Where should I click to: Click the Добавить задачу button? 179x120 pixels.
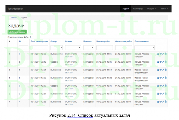coord(17,32)
